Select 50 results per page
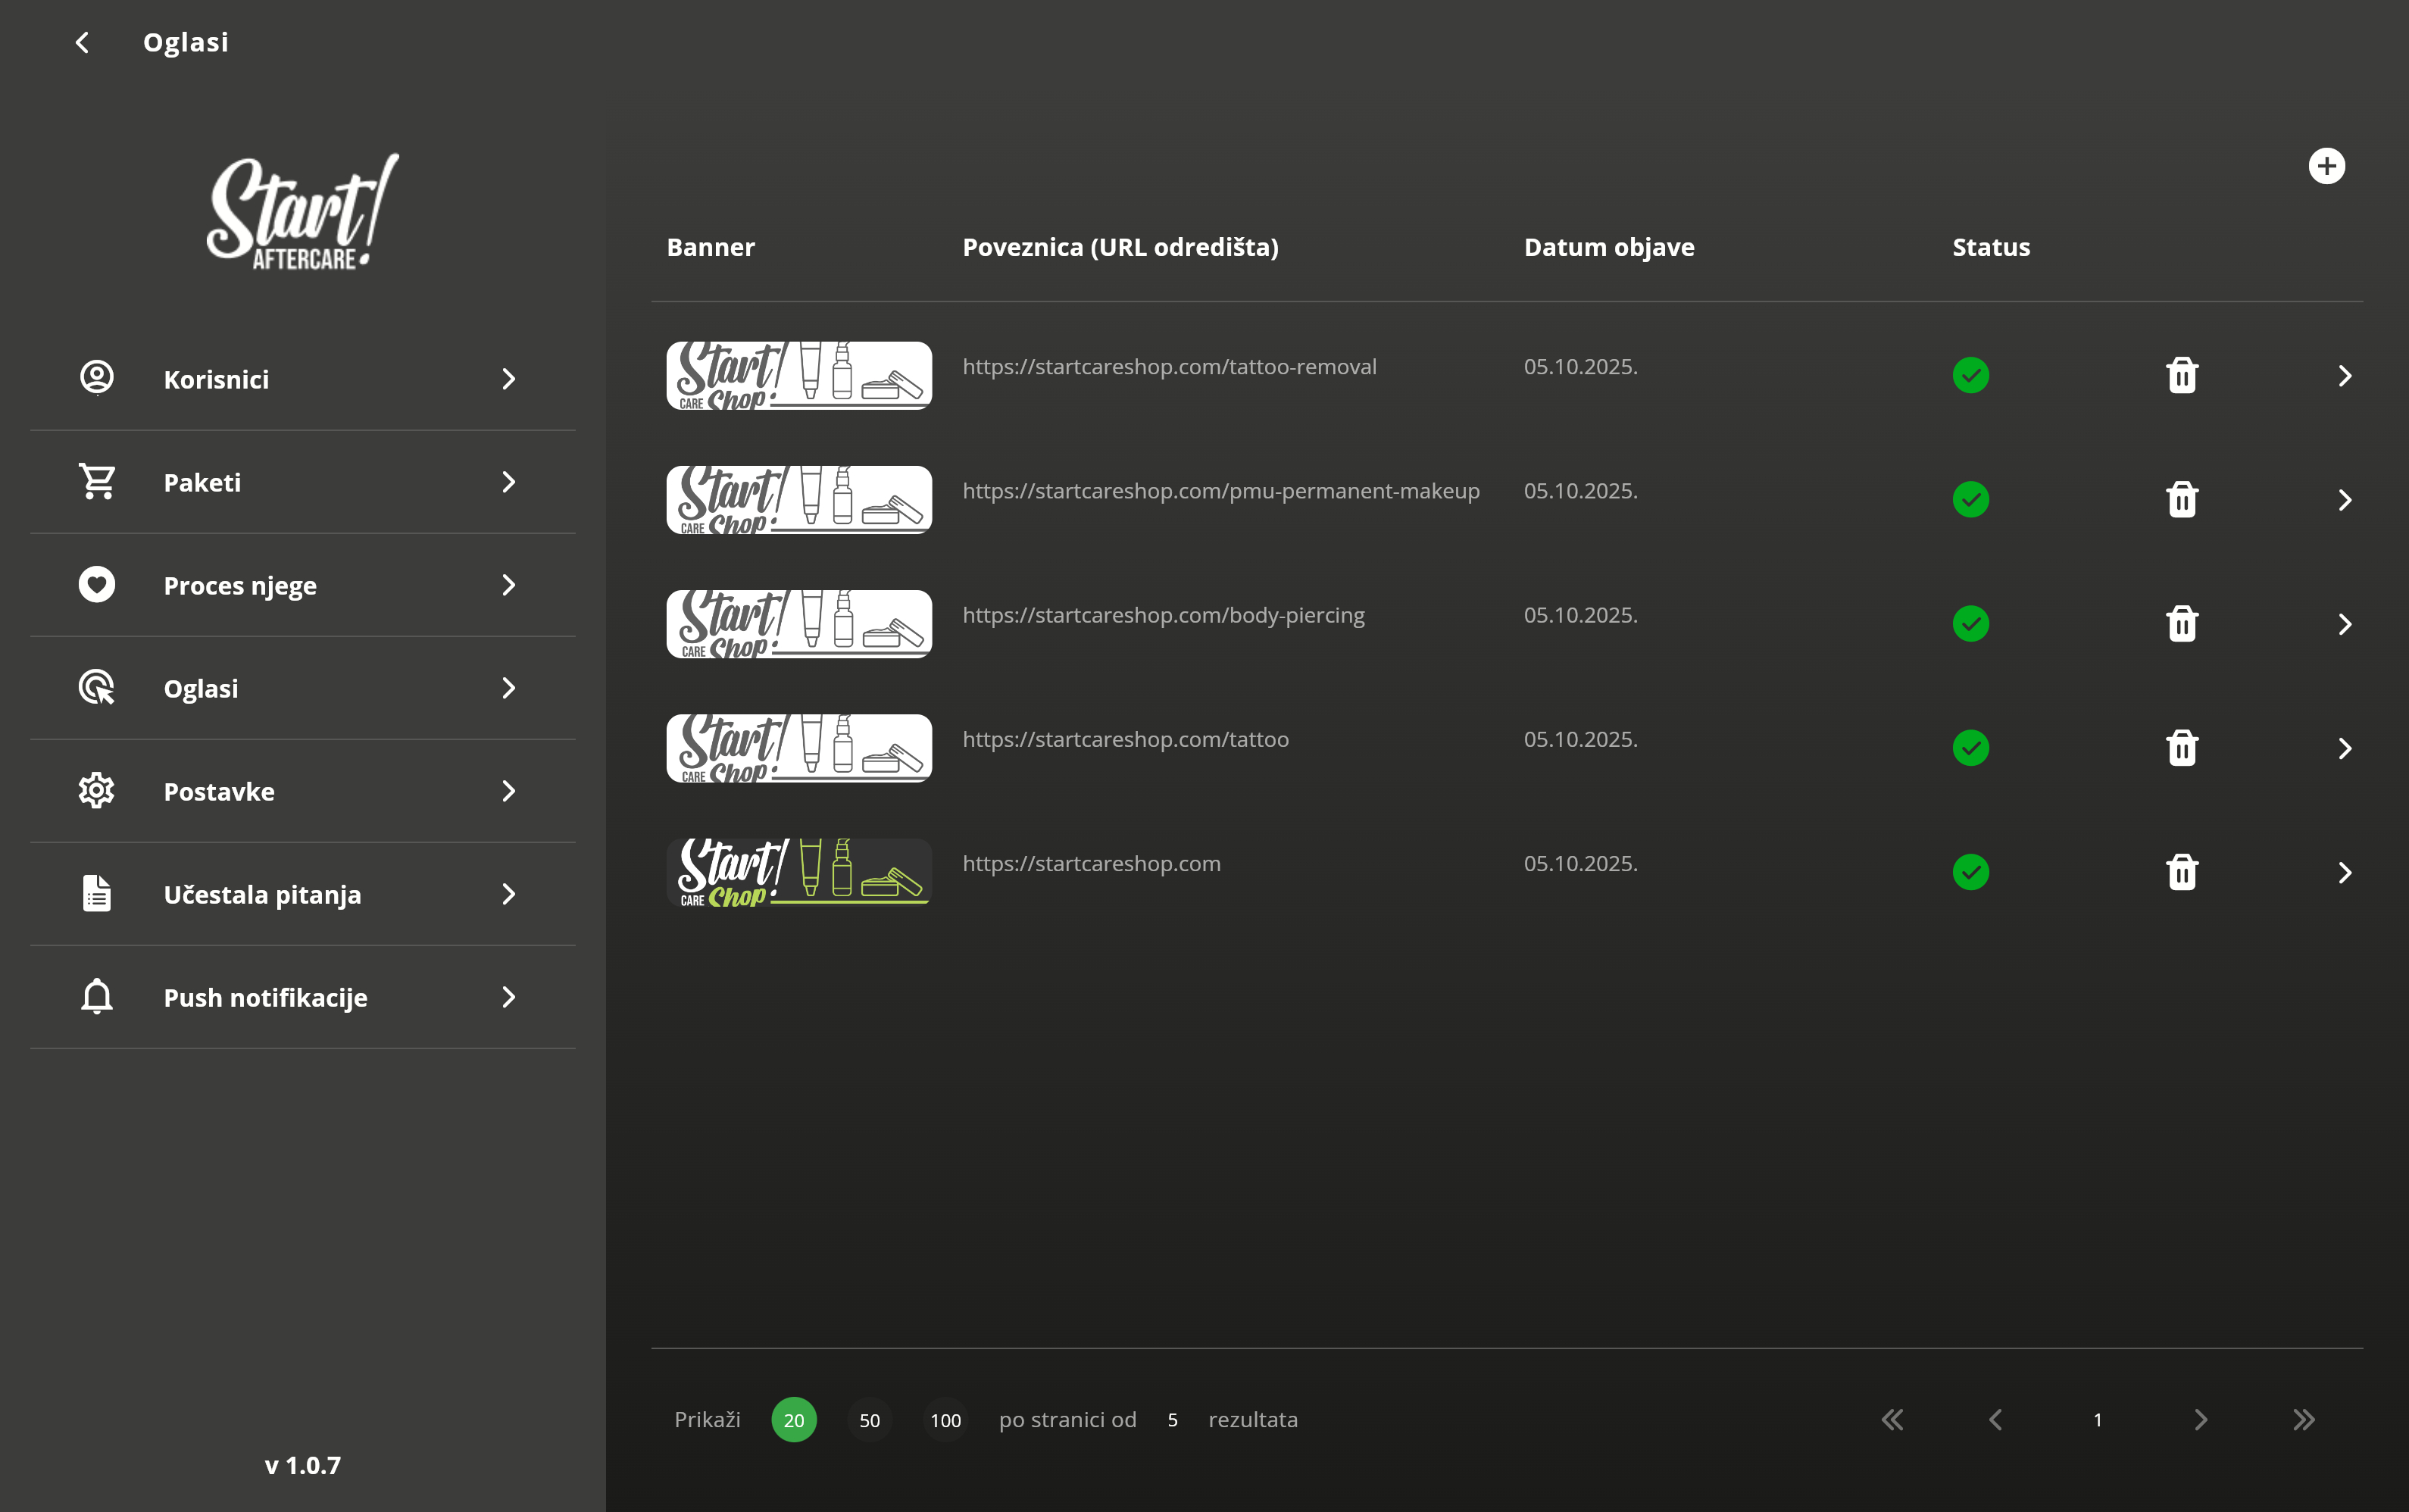2409x1512 pixels. (x=869, y=1420)
